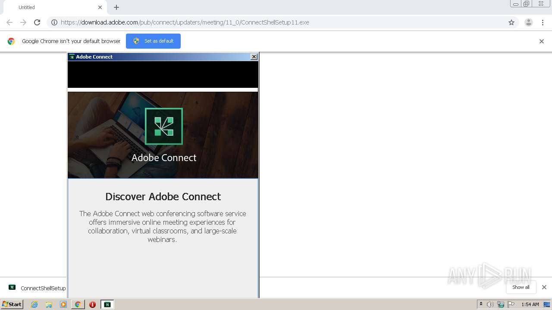Click the address bar URL
Image resolution: width=552 pixels, height=310 pixels.
point(185,22)
